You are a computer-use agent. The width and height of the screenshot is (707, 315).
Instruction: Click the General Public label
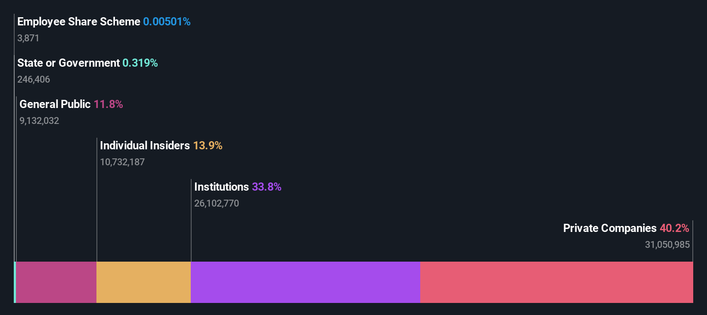(x=55, y=104)
